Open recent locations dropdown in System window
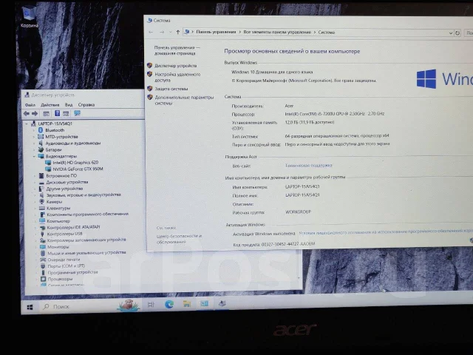The height and width of the screenshot is (355, 473). tap(171, 33)
